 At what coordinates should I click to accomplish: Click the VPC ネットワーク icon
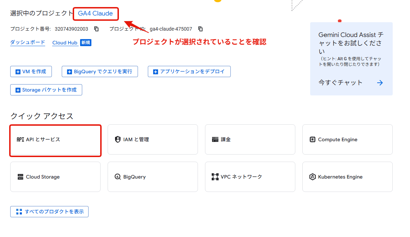click(x=215, y=177)
